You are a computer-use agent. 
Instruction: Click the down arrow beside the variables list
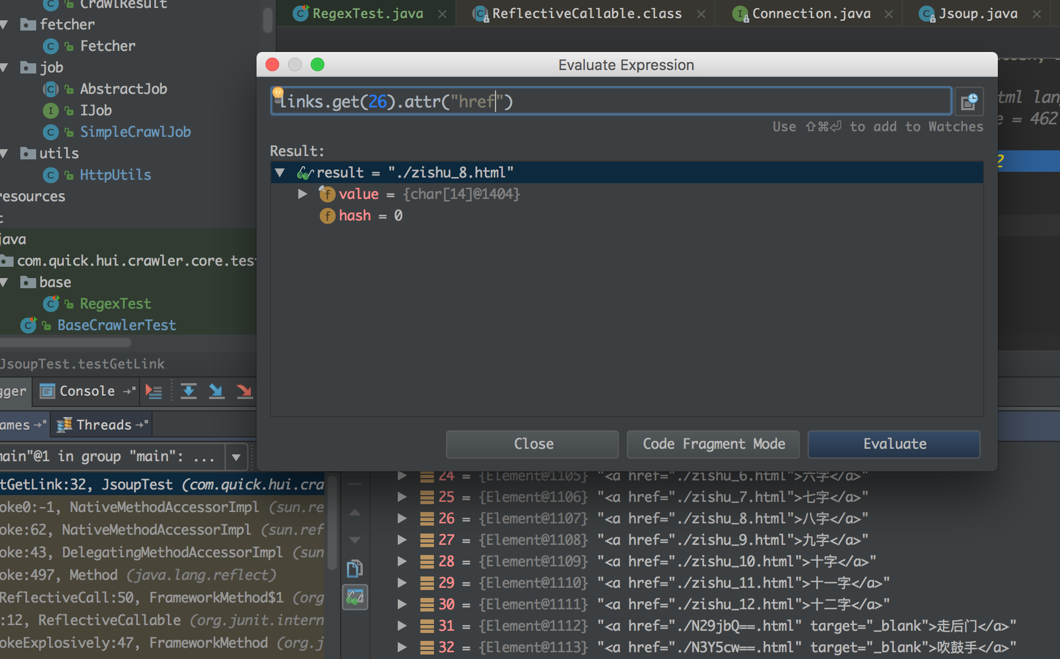pos(355,540)
